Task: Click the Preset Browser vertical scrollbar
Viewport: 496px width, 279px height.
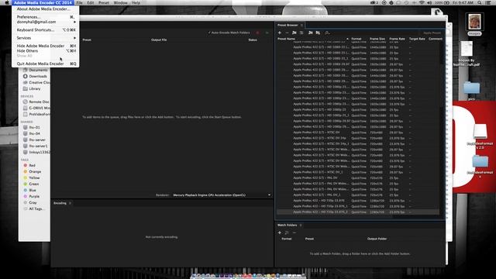Action: 442,85
